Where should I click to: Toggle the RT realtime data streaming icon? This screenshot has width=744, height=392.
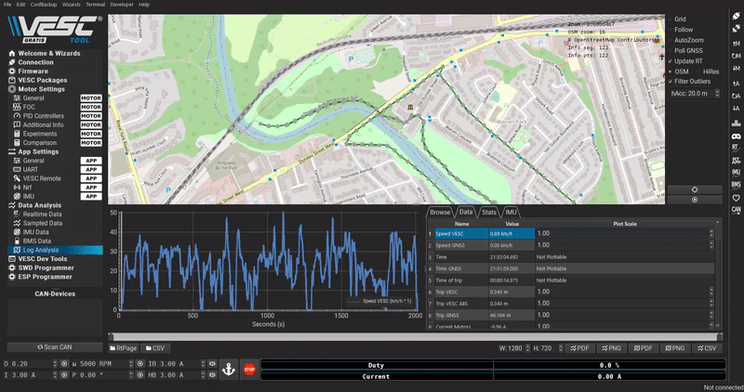[x=736, y=148]
